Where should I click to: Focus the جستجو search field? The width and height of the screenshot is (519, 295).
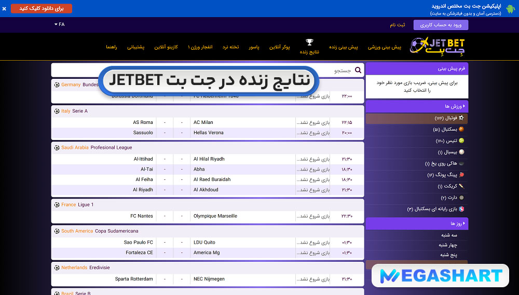[208, 70]
